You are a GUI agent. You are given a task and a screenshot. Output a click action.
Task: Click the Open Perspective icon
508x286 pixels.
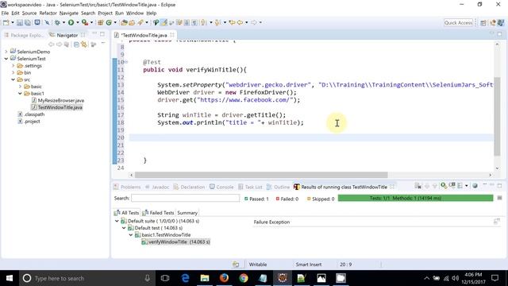coord(483,23)
